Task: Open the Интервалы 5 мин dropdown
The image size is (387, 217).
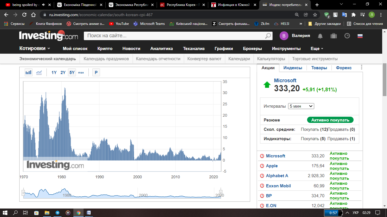Action: coord(301,106)
